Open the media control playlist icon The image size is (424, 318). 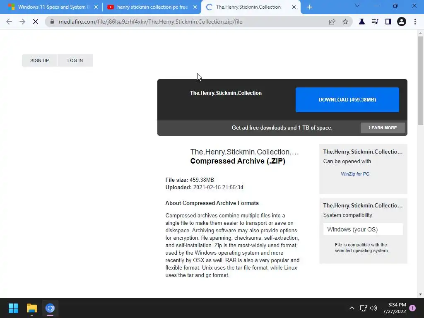click(375, 22)
